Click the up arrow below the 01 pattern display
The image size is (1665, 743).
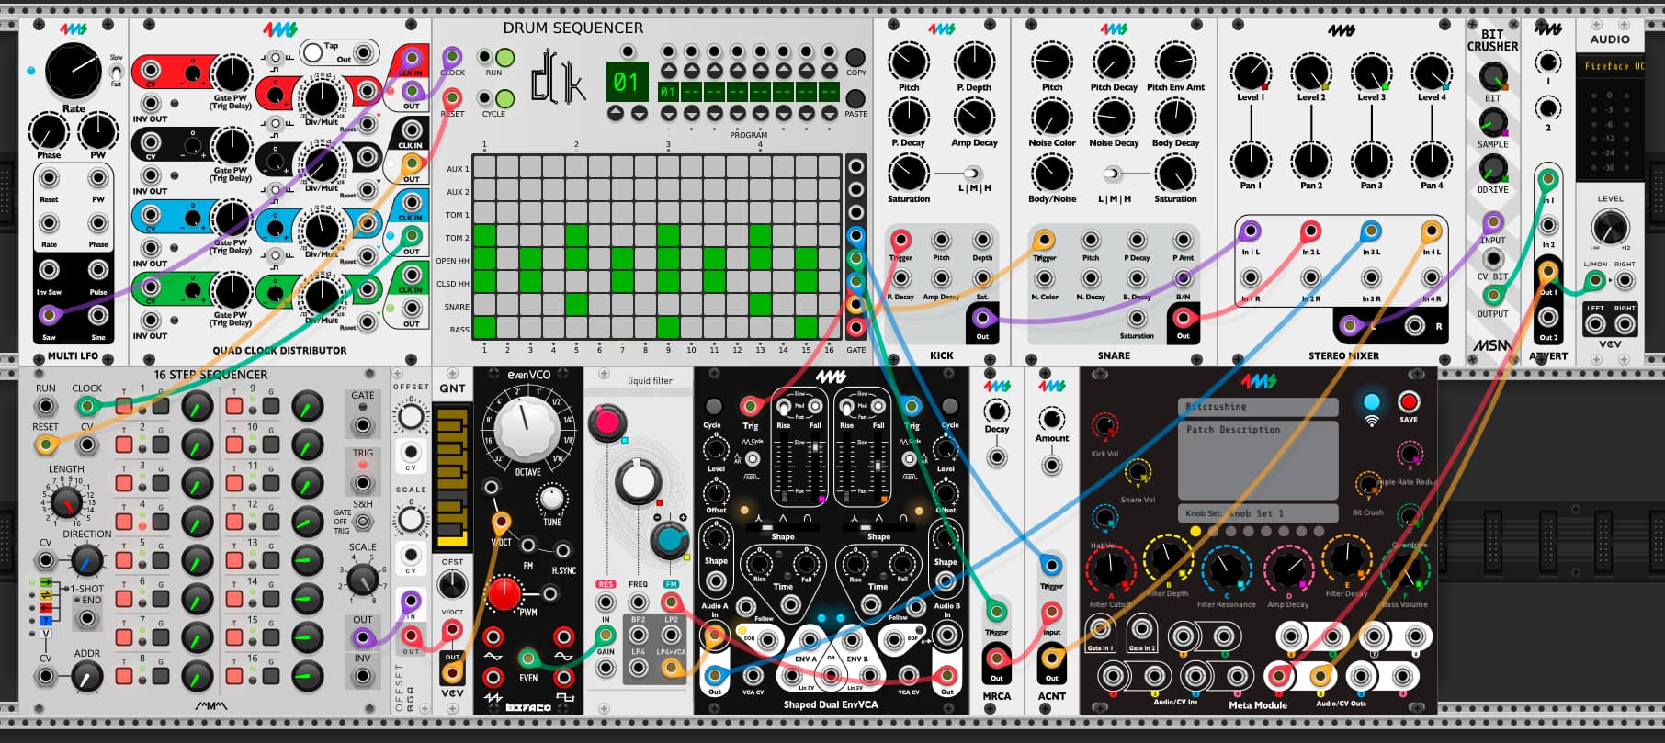click(615, 113)
